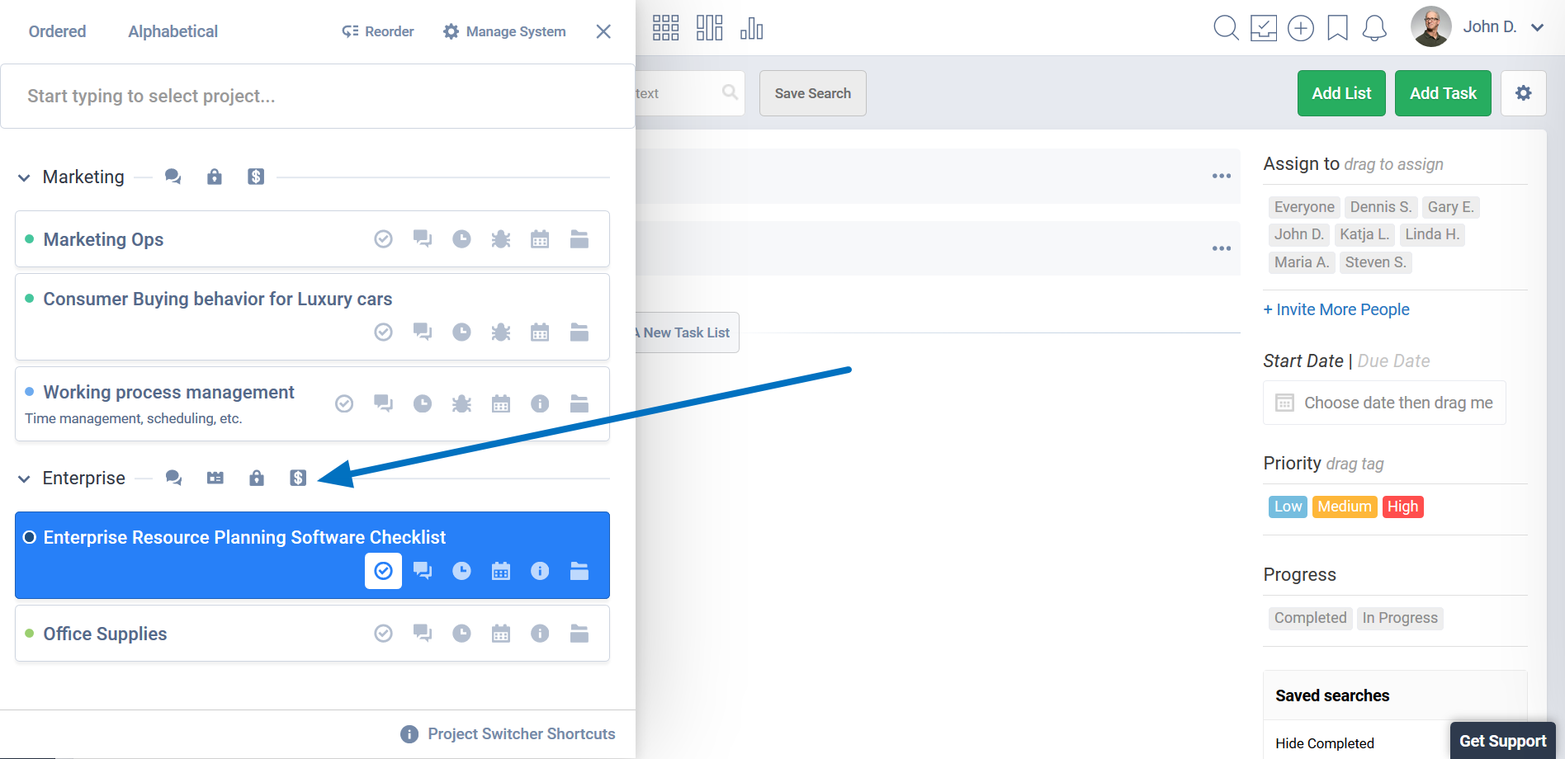Select the High priority red tag
1565x759 pixels.
click(1402, 507)
